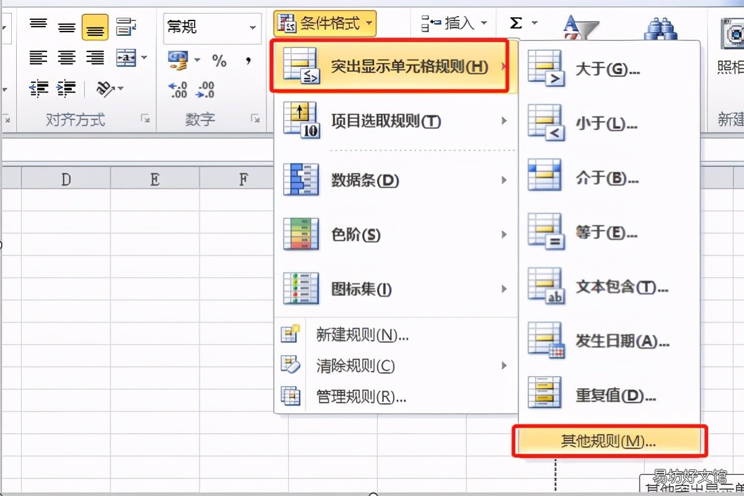744x496 pixels.
Task: Toggle middle vertical alignment
Action: 67,27
